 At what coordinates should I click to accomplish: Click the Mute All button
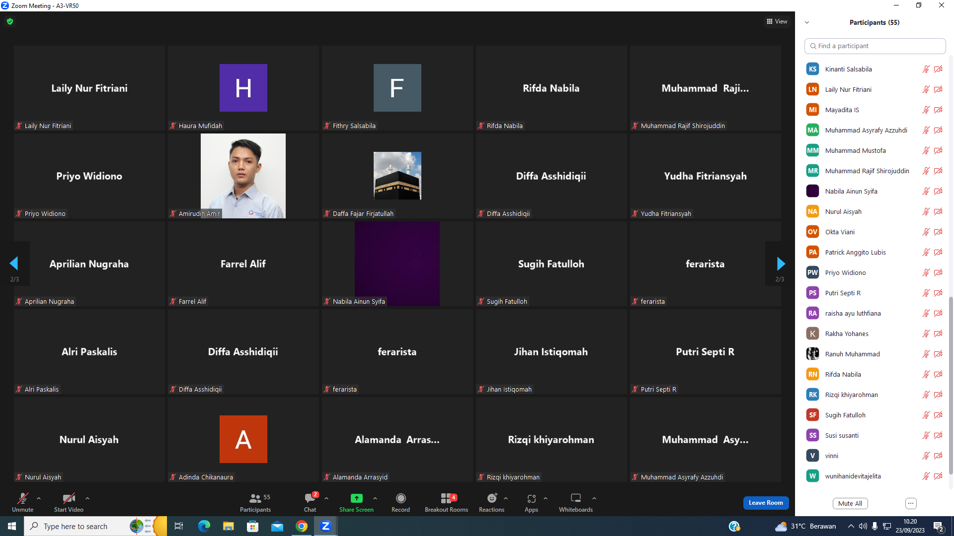pyautogui.click(x=850, y=503)
